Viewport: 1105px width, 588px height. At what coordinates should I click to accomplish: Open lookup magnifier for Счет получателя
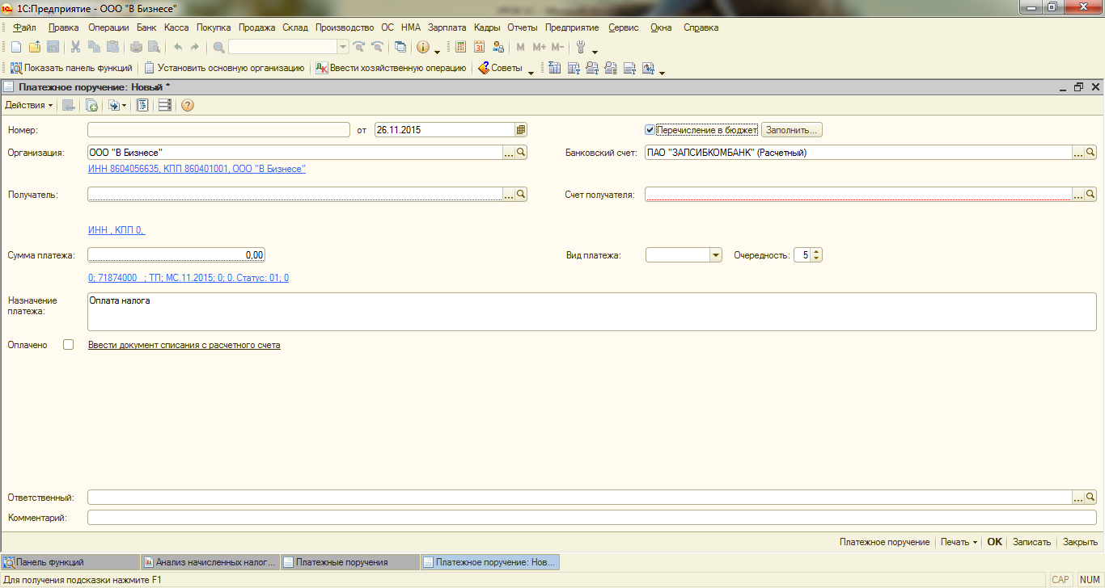tap(1090, 194)
